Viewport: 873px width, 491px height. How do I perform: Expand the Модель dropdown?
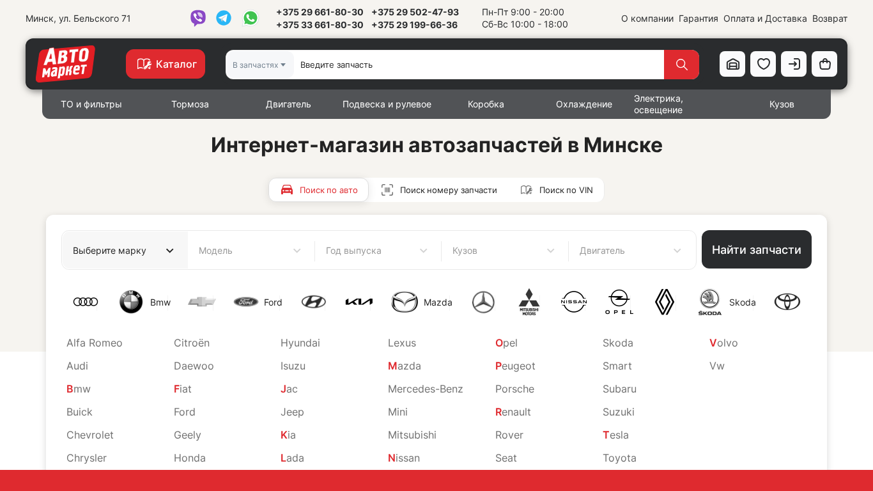click(251, 250)
